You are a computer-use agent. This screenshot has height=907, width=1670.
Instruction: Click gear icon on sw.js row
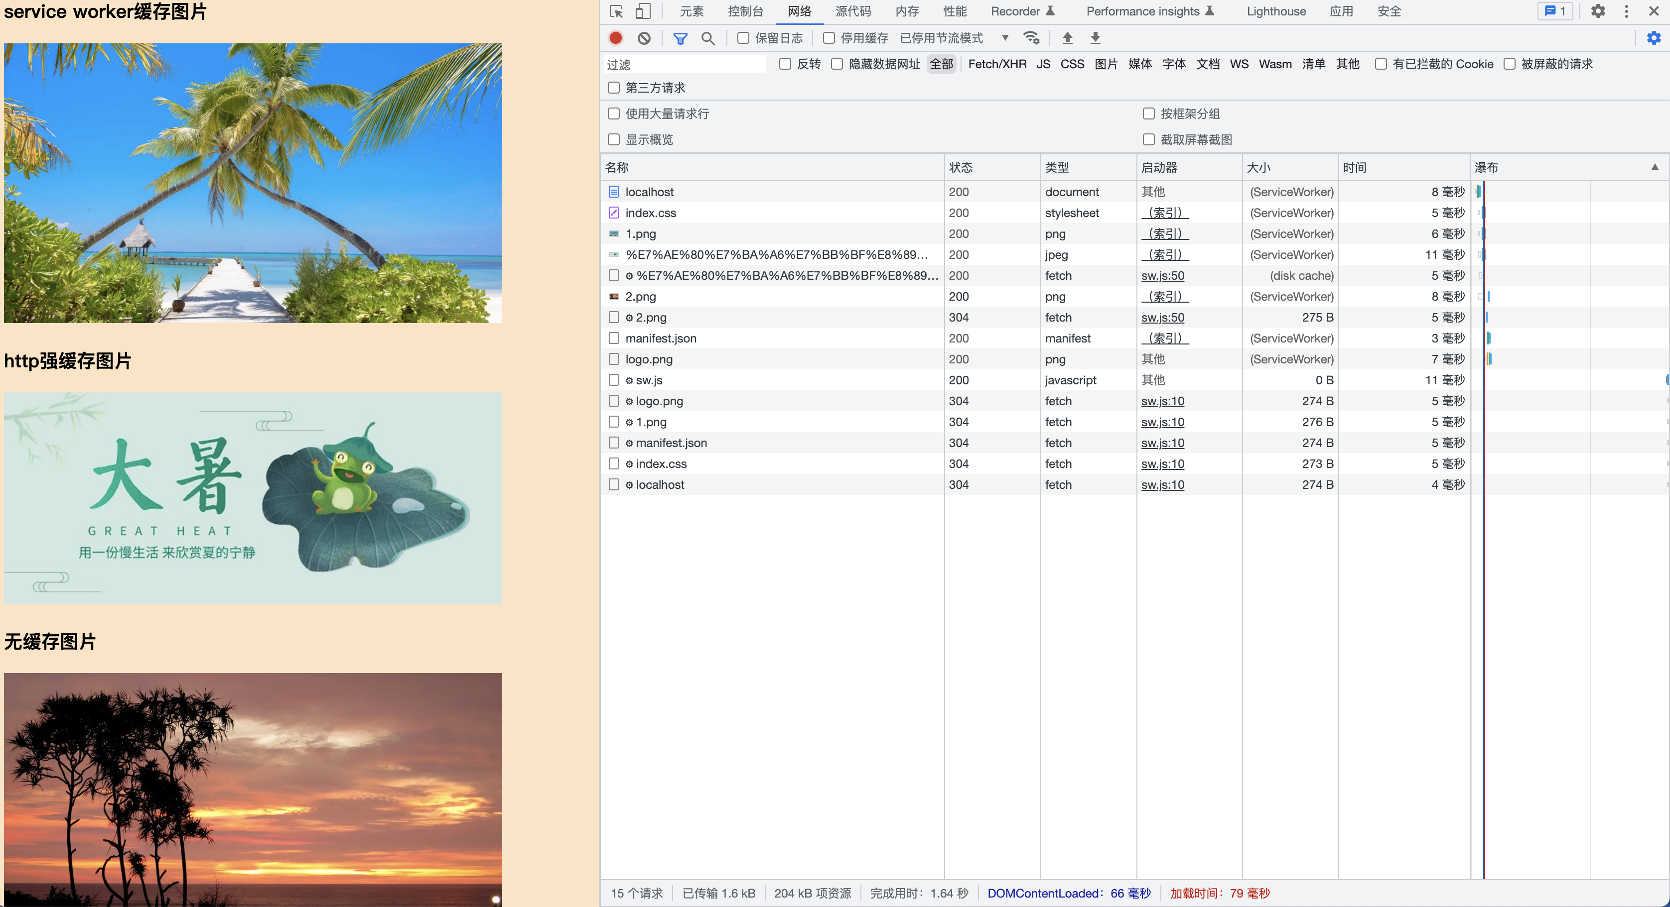point(629,381)
